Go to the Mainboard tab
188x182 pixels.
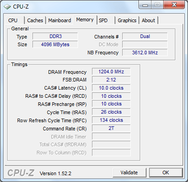pyautogui.click(x=60, y=20)
